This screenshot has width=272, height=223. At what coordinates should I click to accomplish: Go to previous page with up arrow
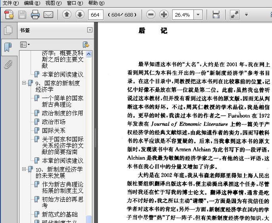tap(67, 15)
